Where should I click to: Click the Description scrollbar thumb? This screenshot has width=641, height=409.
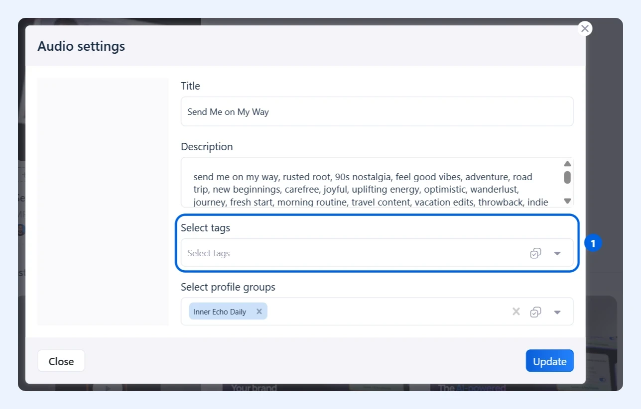click(x=567, y=177)
